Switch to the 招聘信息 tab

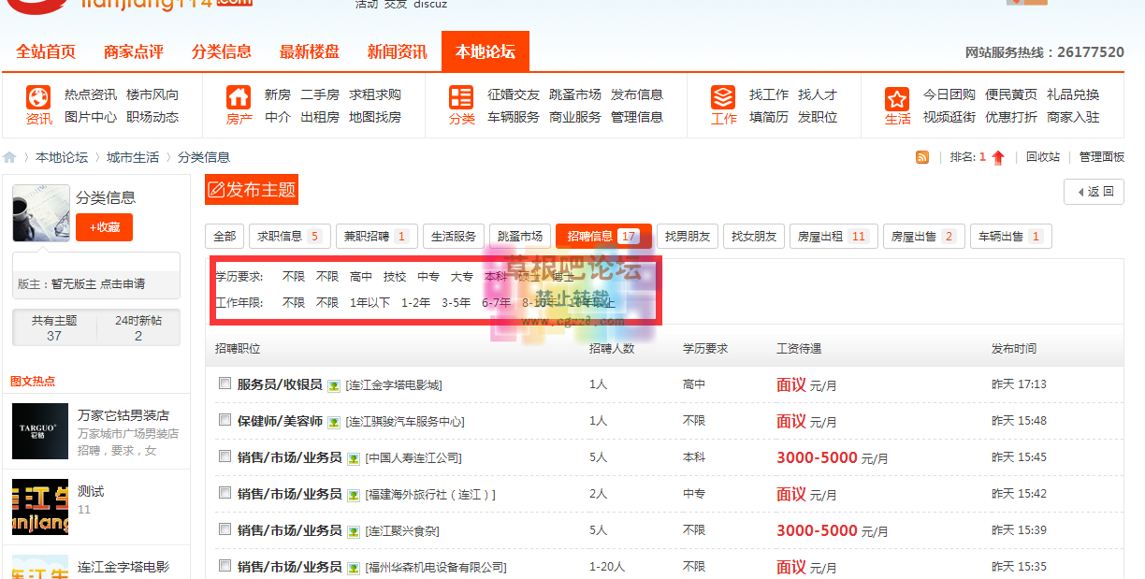603,236
